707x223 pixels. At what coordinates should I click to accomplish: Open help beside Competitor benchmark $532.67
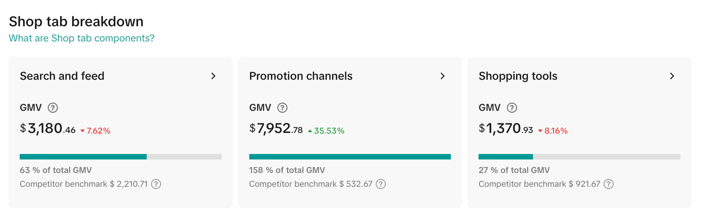point(381,184)
